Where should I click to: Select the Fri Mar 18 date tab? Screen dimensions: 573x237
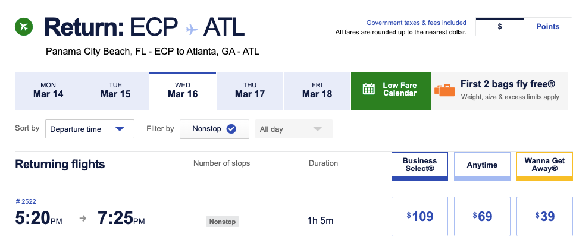point(317,91)
